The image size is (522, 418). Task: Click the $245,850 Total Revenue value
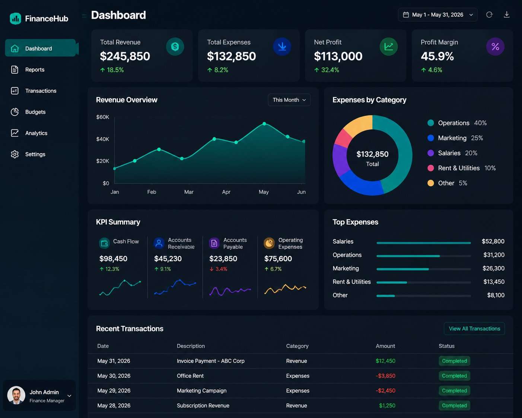point(125,56)
